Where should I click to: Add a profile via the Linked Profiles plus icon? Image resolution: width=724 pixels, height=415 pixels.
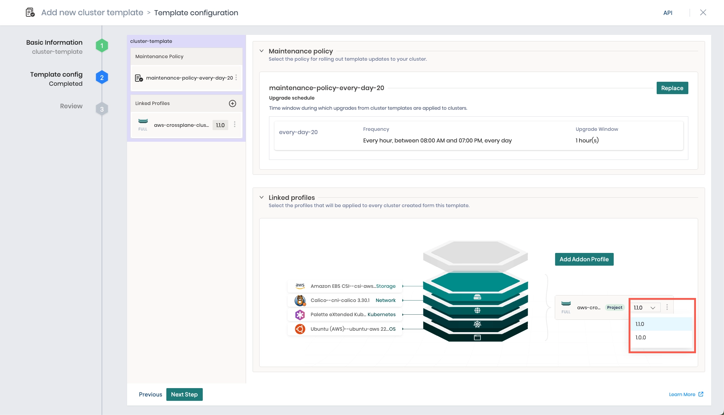pos(233,103)
